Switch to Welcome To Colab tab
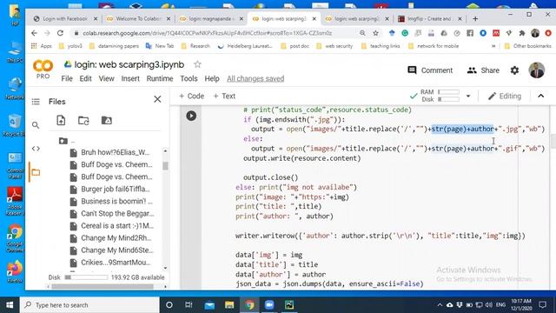556x313 pixels. tap(138, 19)
